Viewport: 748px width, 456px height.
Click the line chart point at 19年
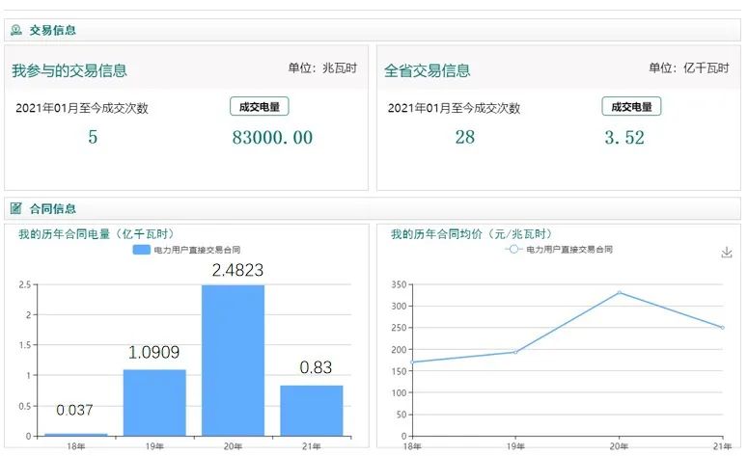[515, 352]
